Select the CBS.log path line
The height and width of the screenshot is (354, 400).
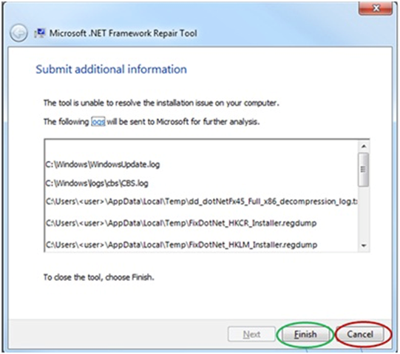tap(97, 183)
